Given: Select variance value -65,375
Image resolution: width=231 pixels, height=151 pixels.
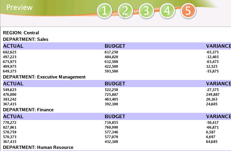Looking at the screenshot, I should [x=212, y=52].
